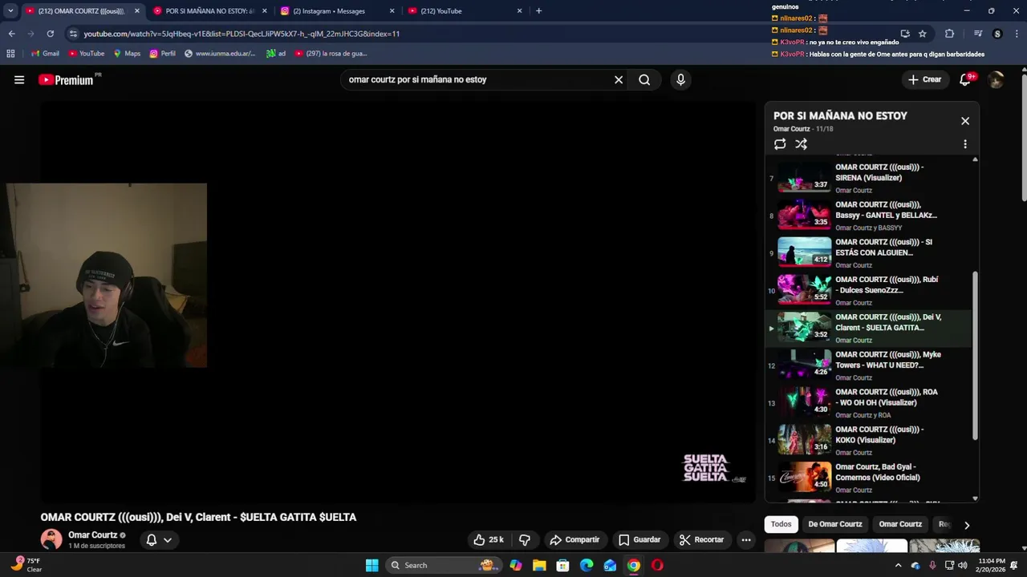Open Omar Courtz channel avatar
The image size is (1027, 577).
[51, 539]
